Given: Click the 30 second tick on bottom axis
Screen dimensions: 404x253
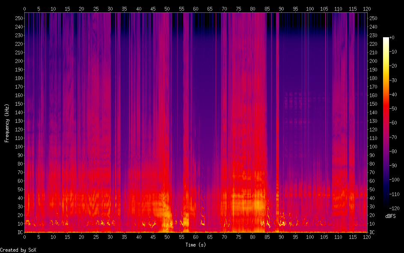Looking at the screenshot, I should click(110, 237).
